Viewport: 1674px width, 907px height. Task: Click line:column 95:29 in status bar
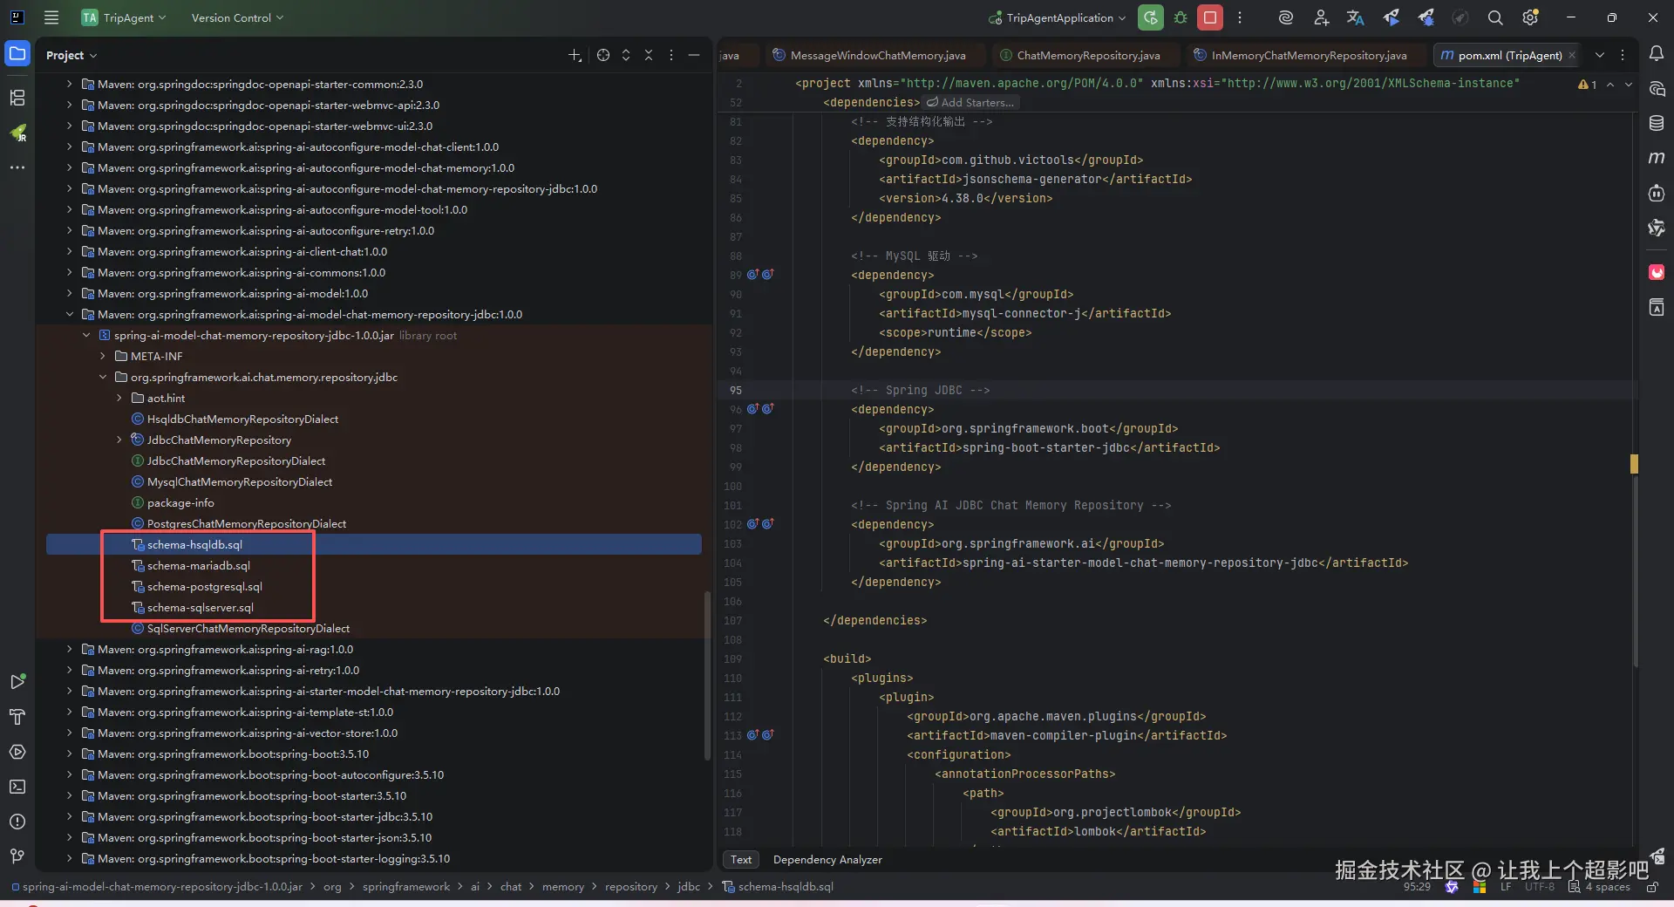[1417, 887]
